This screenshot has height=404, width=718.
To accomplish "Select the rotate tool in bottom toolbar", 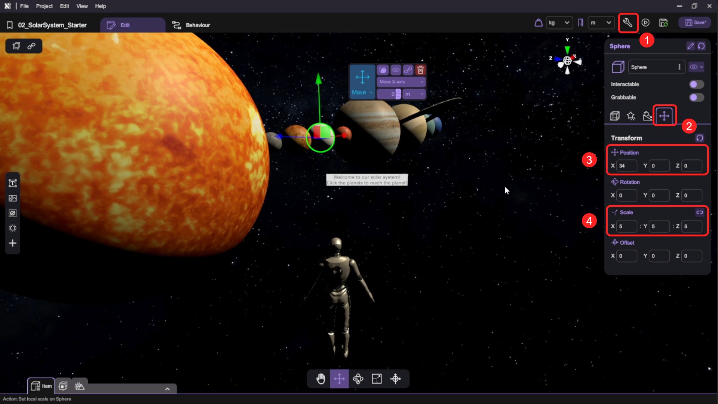I will point(358,379).
